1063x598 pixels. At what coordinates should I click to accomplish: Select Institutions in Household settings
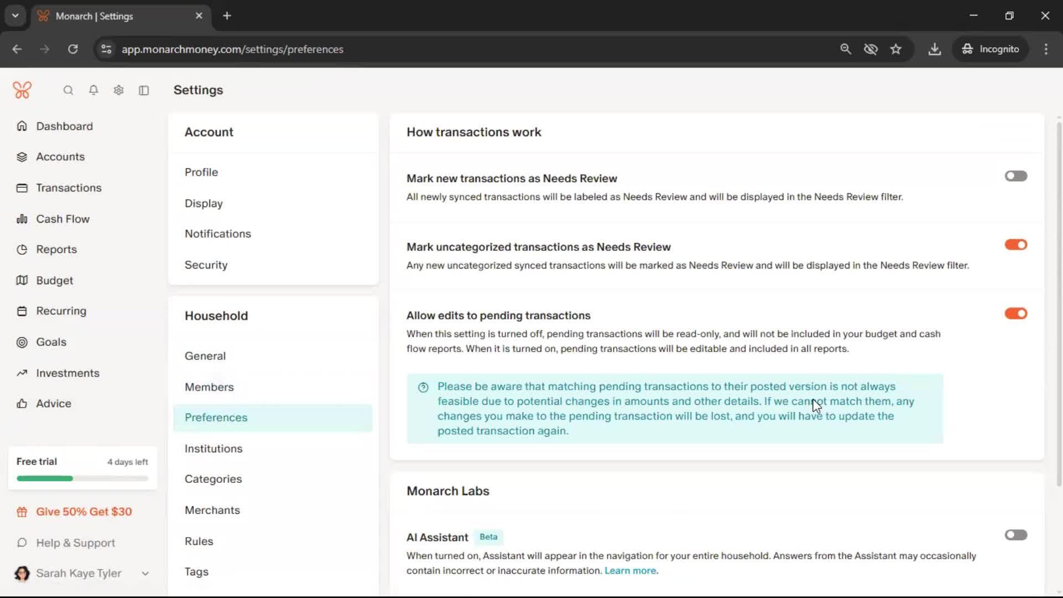pos(213,448)
